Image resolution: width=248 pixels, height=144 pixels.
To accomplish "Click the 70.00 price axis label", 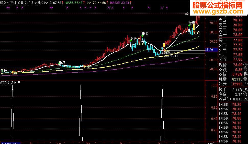I will coord(213,23).
